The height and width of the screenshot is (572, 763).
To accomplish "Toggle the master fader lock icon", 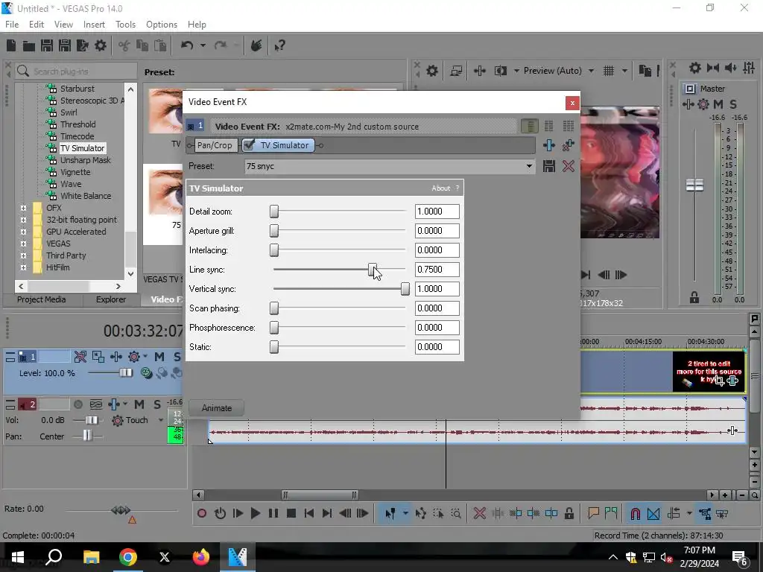I will point(694,297).
